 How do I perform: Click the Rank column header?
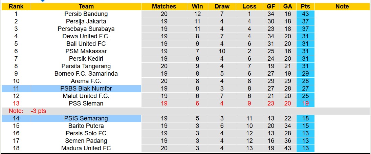pyautogui.click(x=16, y=6)
